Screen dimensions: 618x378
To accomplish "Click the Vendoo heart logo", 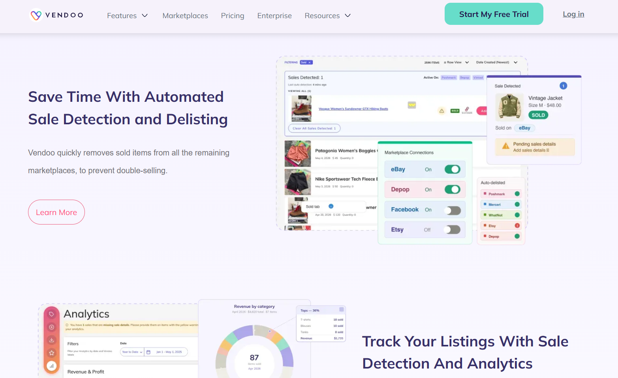I will [36, 15].
